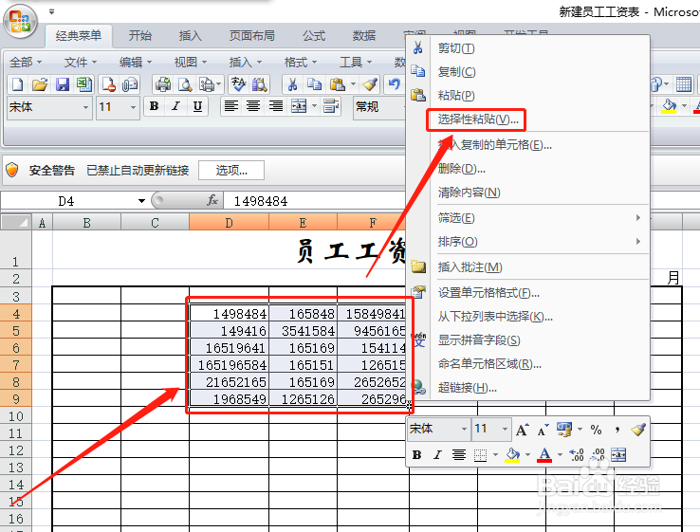
Task: Choose 剪切(T) from context menu
Action: 456,48
